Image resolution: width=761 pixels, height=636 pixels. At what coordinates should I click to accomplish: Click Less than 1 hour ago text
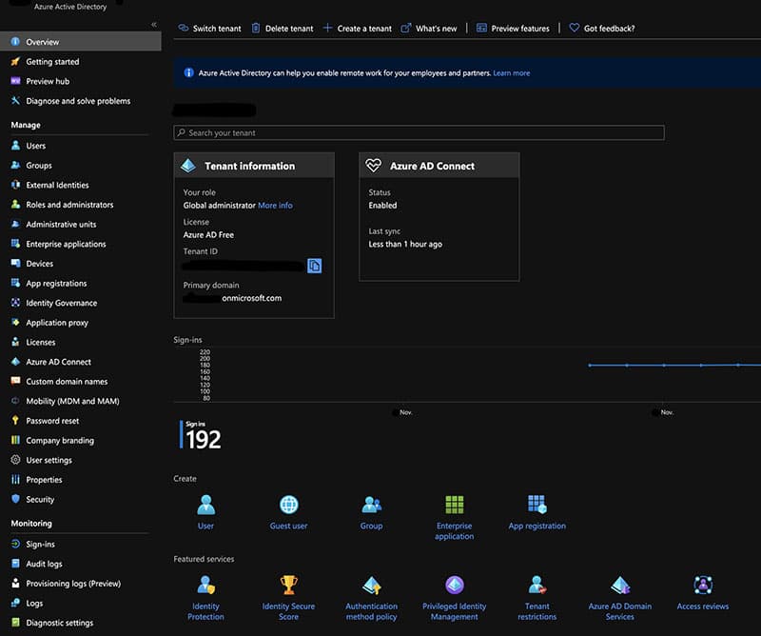[405, 244]
